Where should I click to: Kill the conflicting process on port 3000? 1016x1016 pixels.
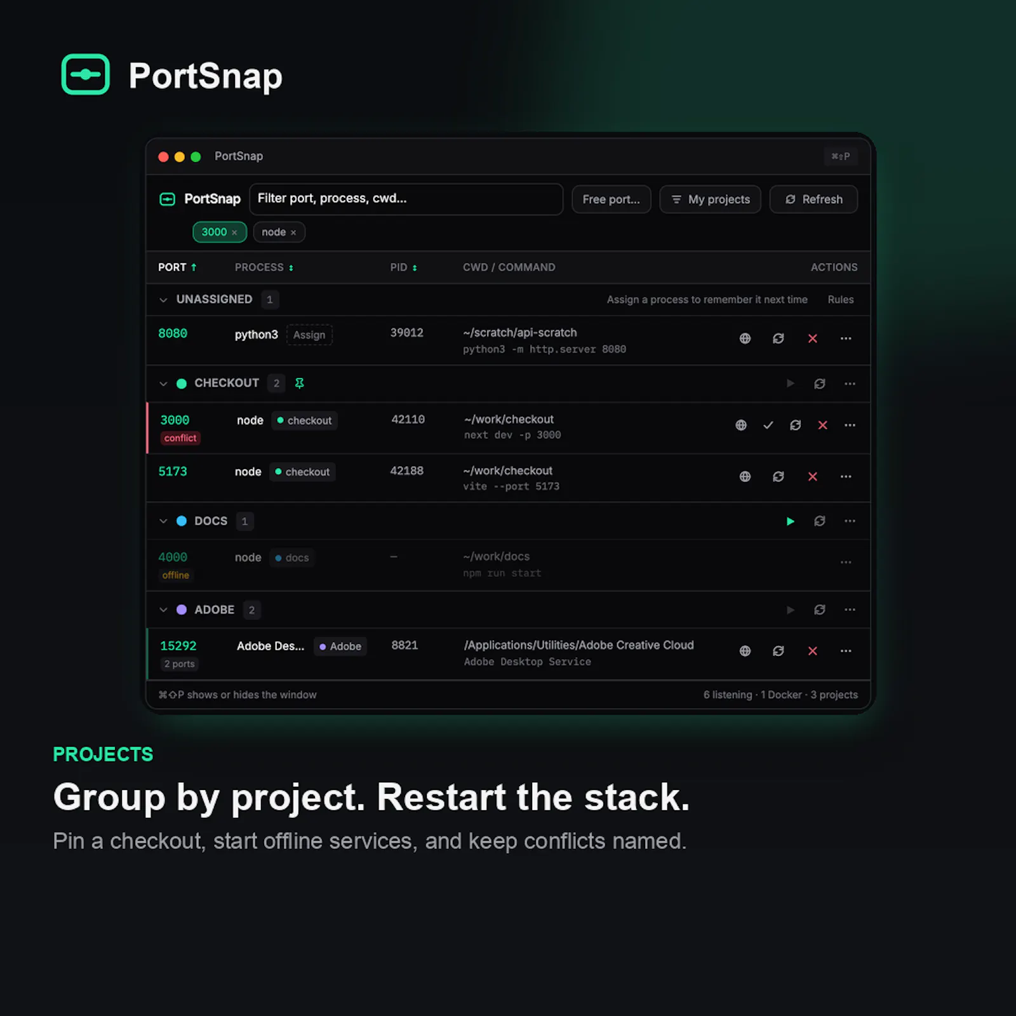tap(823, 425)
